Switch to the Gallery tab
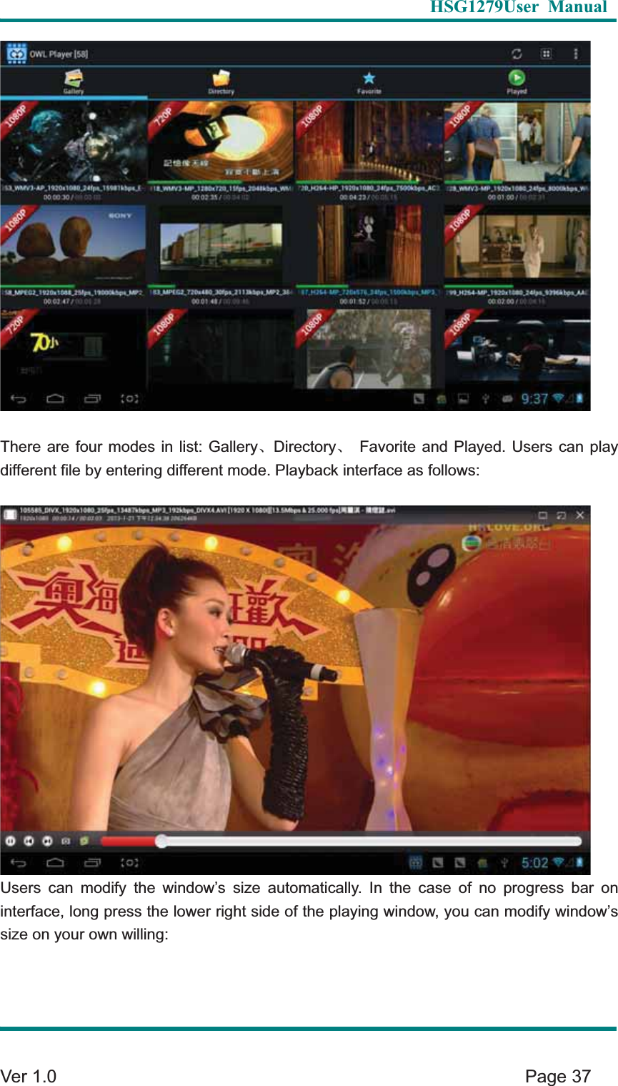 click(74, 82)
